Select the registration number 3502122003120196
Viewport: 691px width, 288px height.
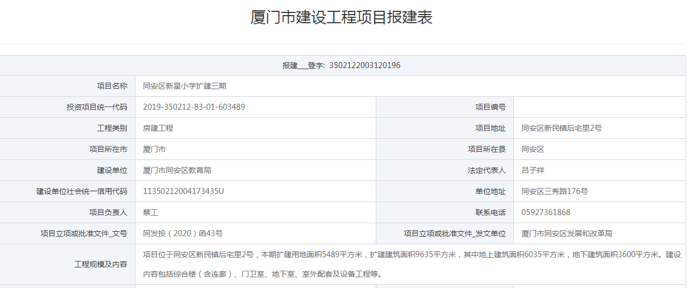click(x=364, y=65)
